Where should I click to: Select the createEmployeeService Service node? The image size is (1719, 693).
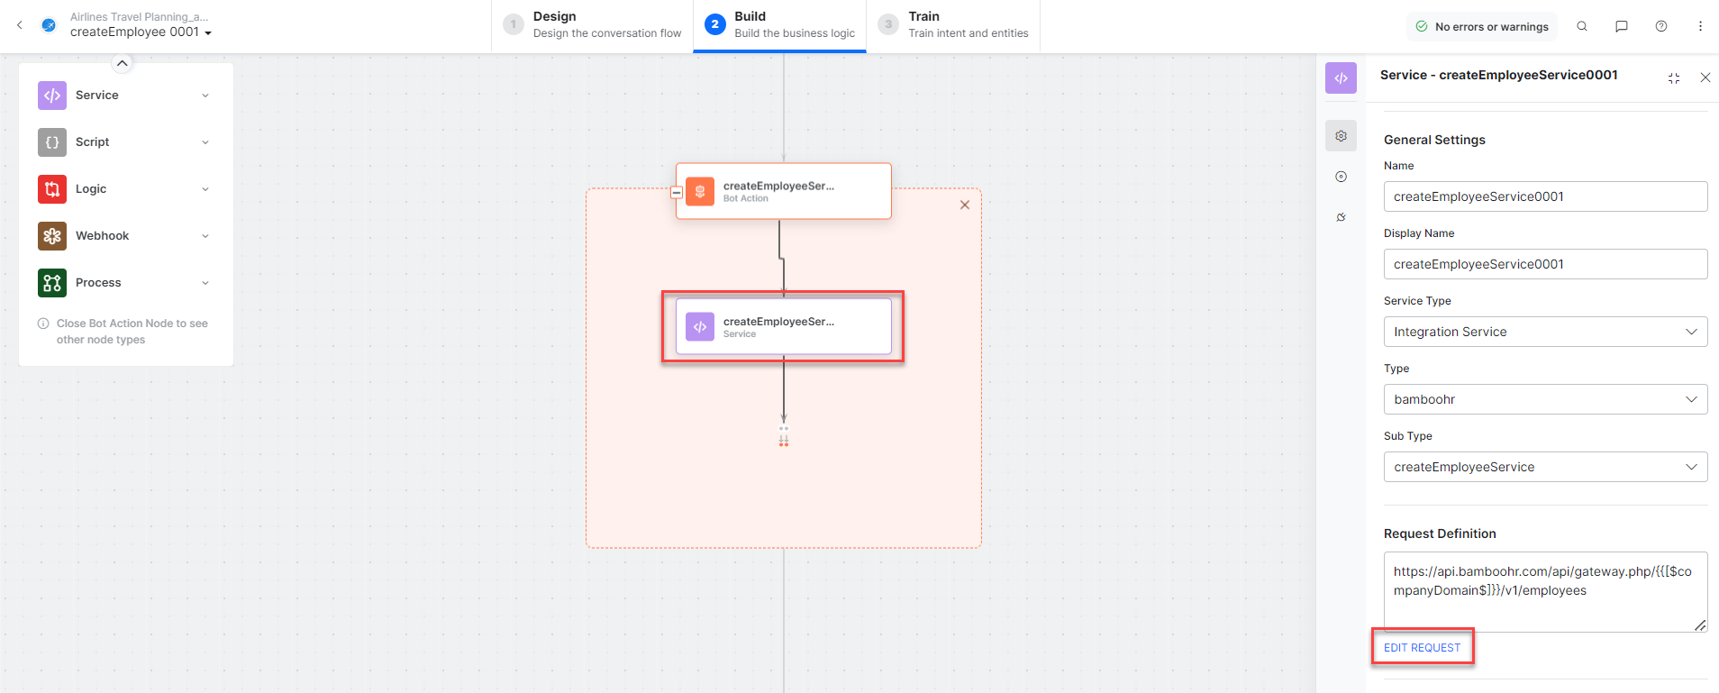[783, 326]
